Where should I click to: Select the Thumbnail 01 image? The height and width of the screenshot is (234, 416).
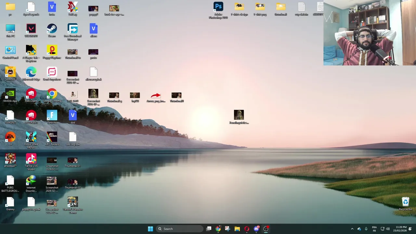[72, 162]
